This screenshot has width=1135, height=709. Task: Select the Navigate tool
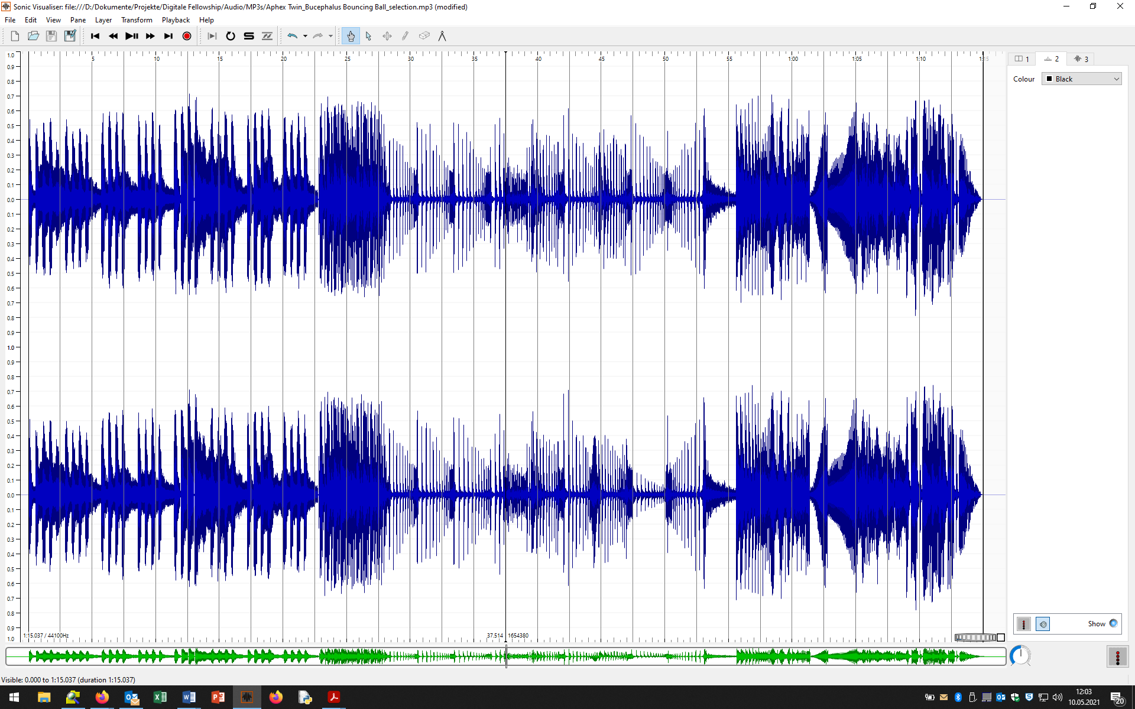coord(351,36)
